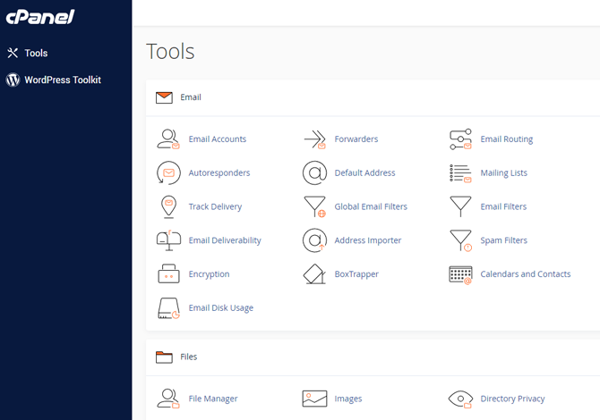Click the Calendars and Contacts icon
Viewport: 600px width, 420px height.
click(x=460, y=274)
